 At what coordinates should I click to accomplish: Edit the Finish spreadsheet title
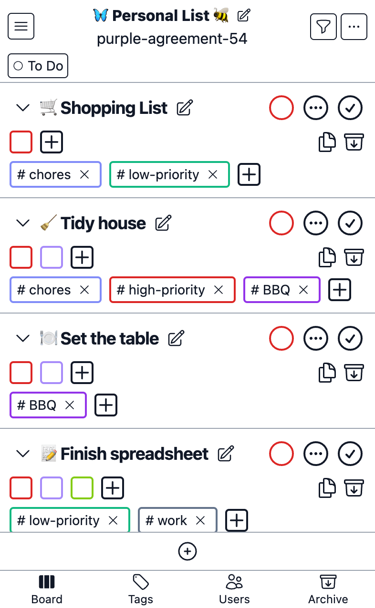pyautogui.click(x=226, y=454)
